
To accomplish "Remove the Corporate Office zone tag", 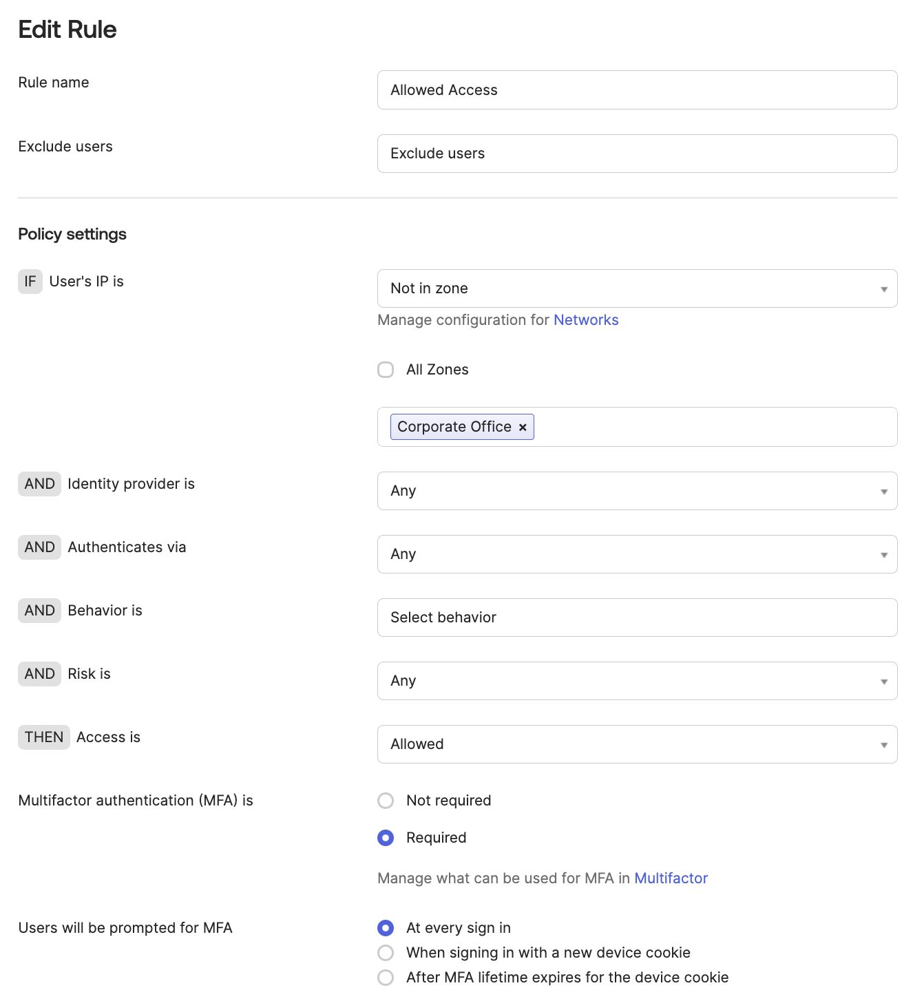I will click(x=523, y=427).
